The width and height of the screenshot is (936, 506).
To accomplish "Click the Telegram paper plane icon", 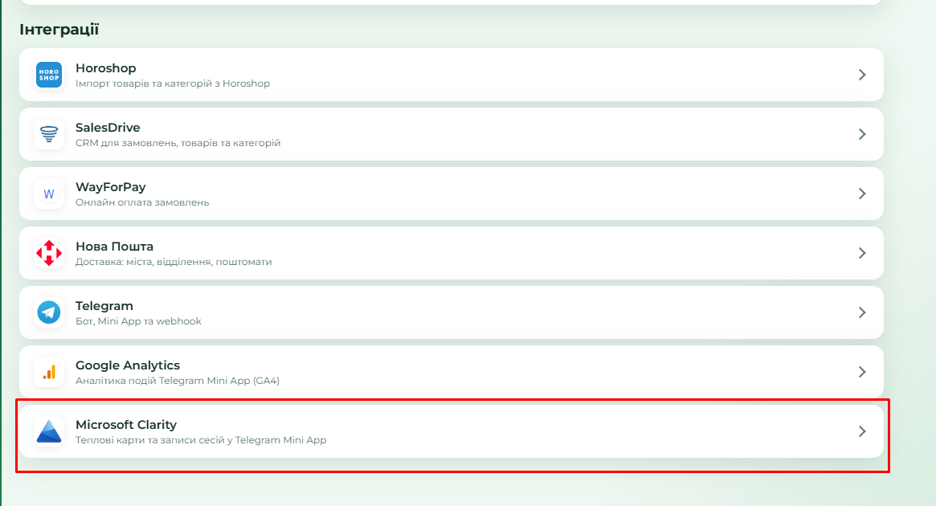I will (x=49, y=312).
